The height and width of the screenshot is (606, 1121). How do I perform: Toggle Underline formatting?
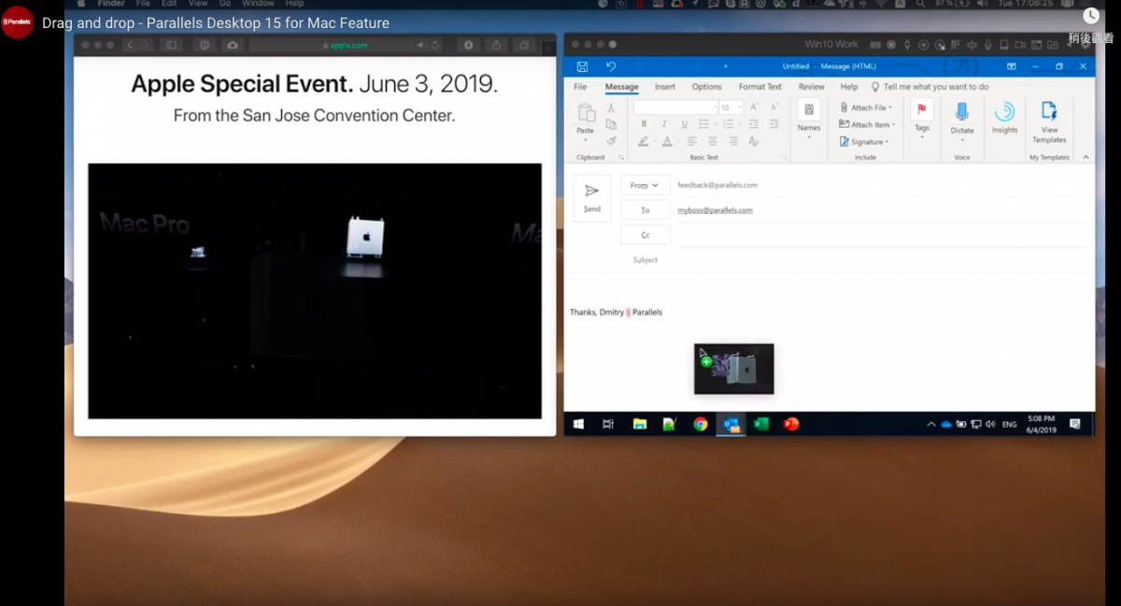click(x=684, y=124)
